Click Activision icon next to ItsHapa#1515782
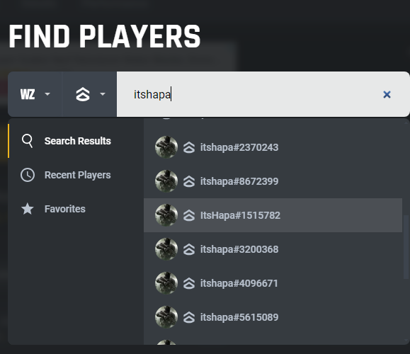The image size is (410, 354). click(x=189, y=215)
